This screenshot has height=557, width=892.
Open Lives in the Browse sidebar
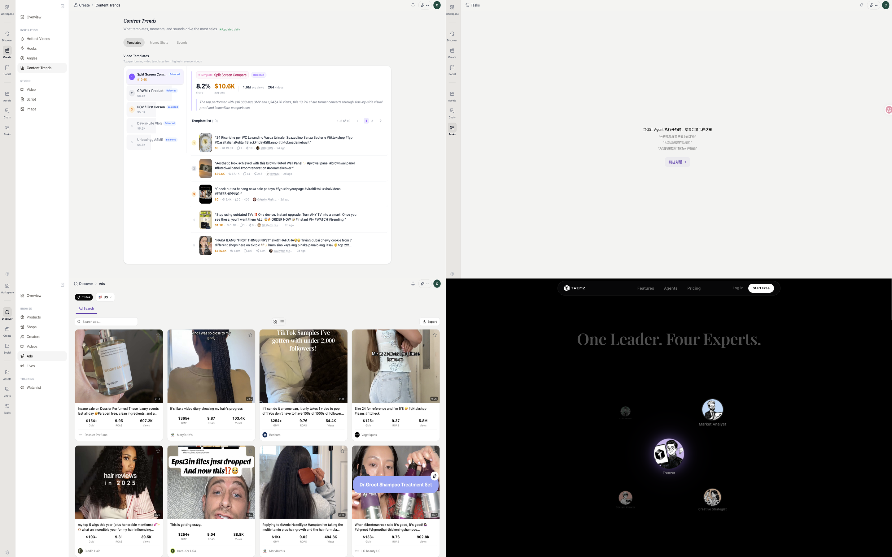pos(31,366)
